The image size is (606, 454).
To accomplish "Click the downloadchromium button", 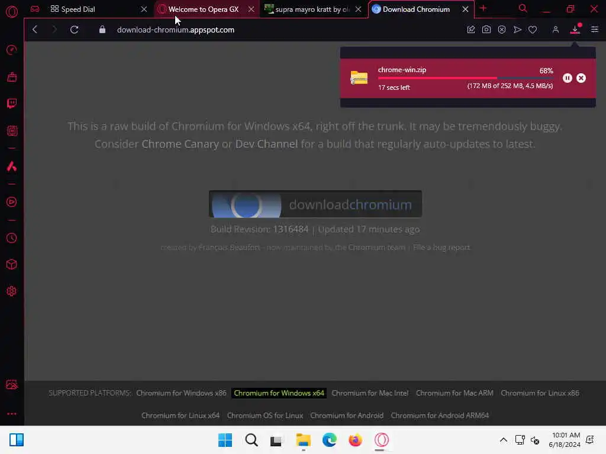I will coord(315,204).
